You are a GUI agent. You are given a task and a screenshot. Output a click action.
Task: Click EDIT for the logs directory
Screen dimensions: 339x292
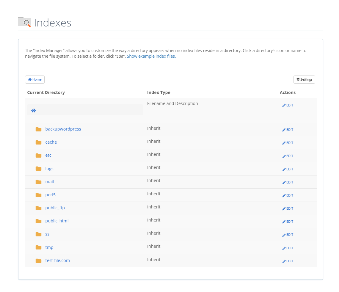point(288,169)
